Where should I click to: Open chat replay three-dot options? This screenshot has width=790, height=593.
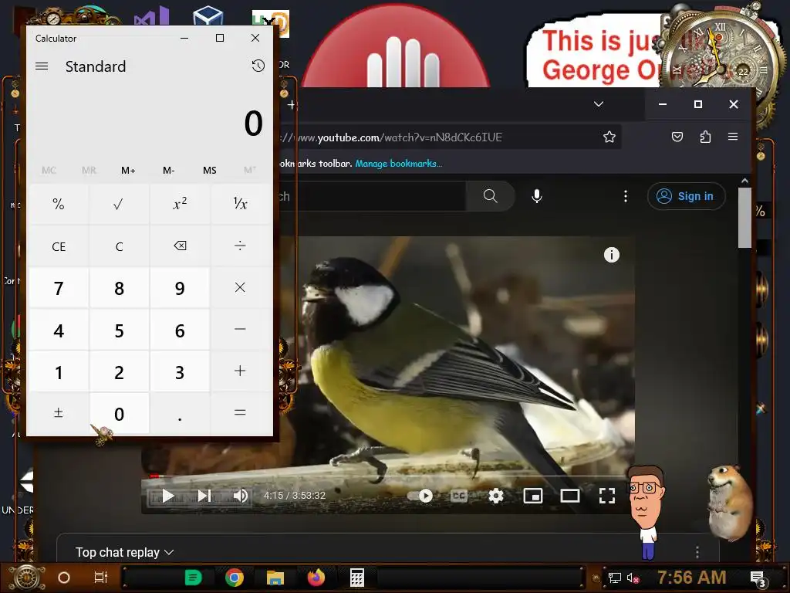click(697, 552)
